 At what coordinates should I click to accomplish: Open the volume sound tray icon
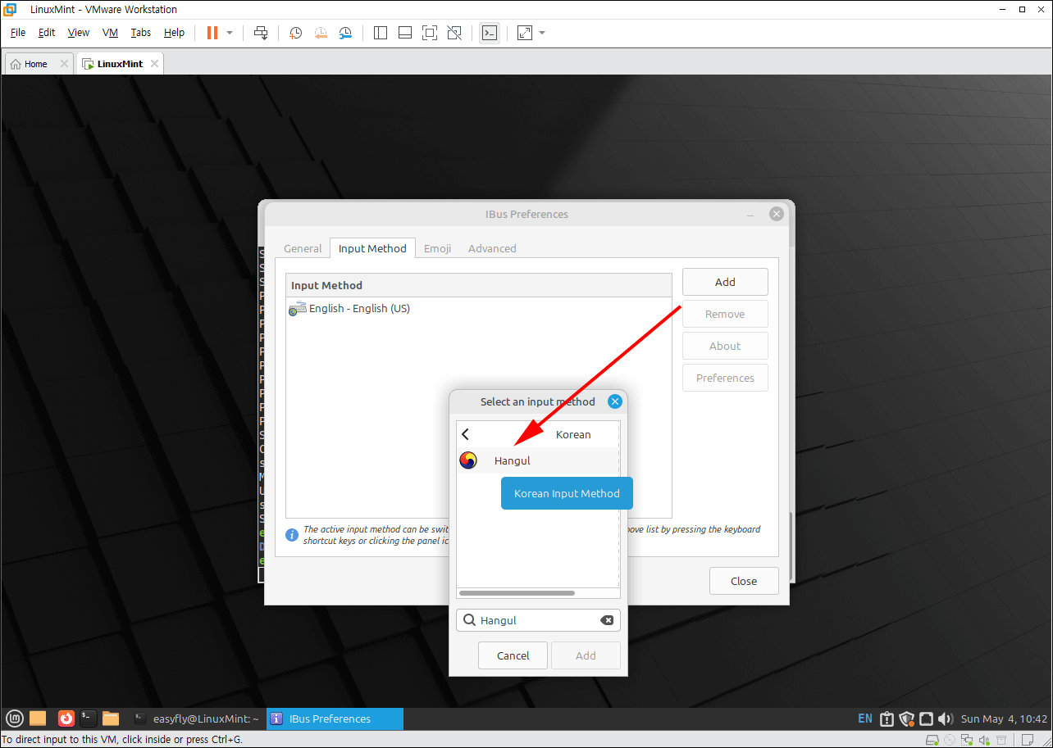coord(946,719)
